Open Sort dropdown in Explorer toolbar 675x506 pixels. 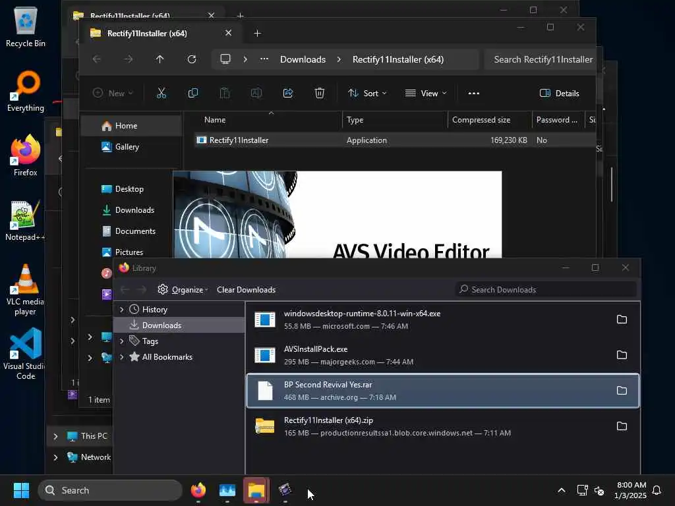coord(367,93)
